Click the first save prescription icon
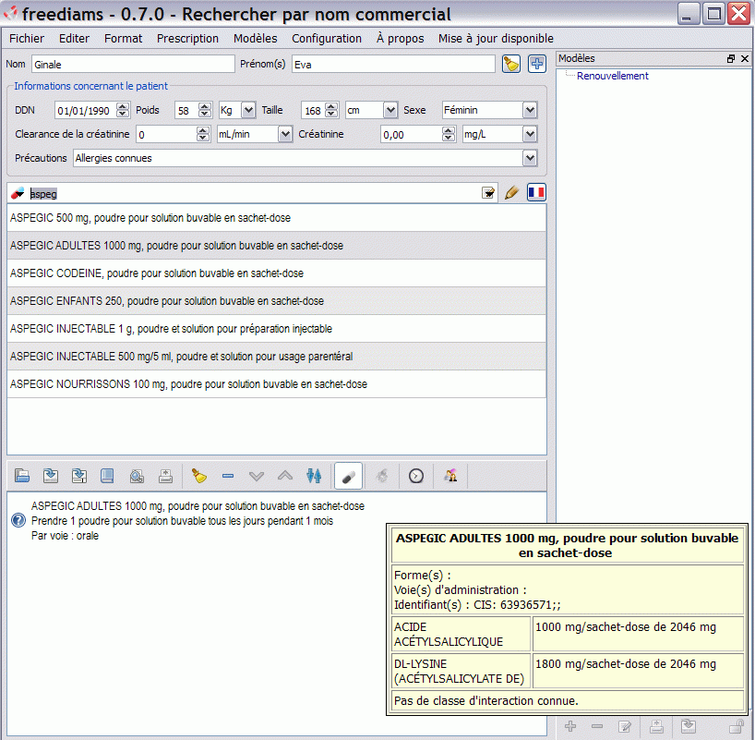This screenshot has height=740, width=755. click(51, 476)
